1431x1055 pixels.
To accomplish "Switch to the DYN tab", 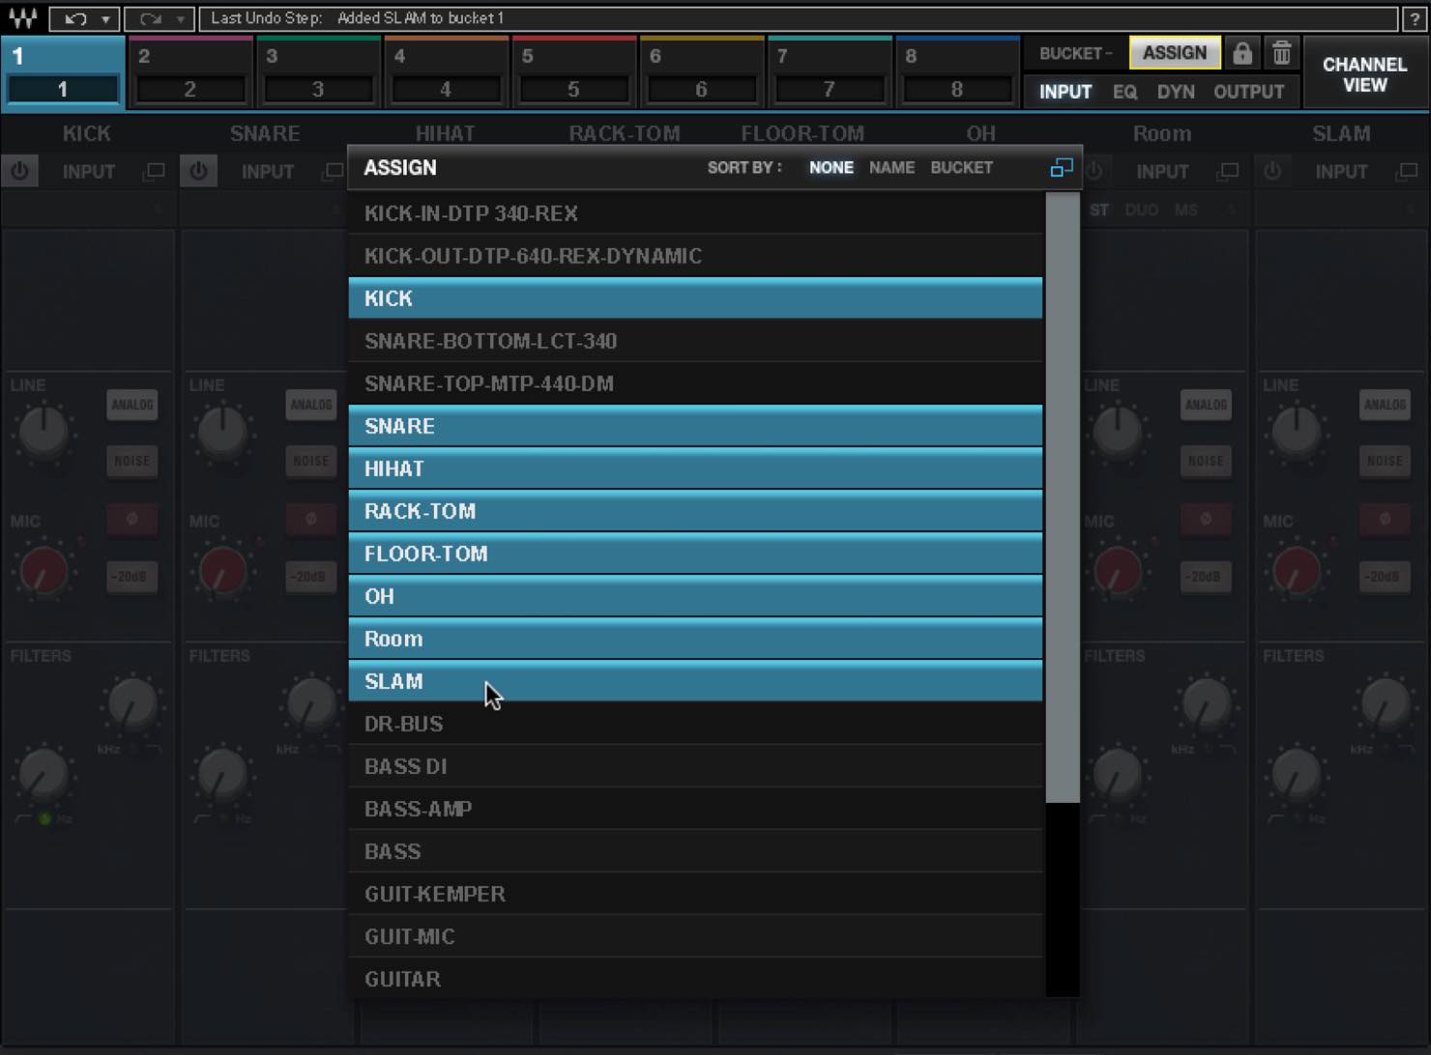I will [1176, 92].
